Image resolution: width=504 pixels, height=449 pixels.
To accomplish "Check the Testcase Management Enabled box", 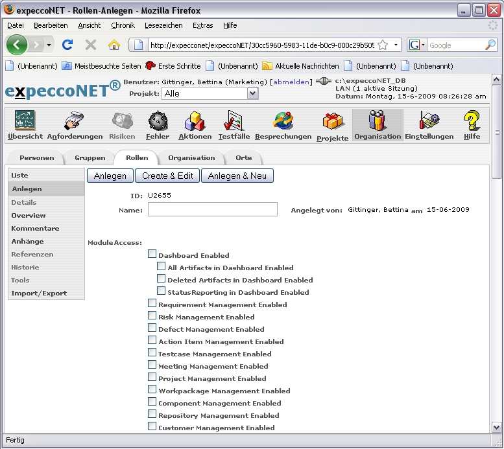I will pyautogui.click(x=152, y=352).
